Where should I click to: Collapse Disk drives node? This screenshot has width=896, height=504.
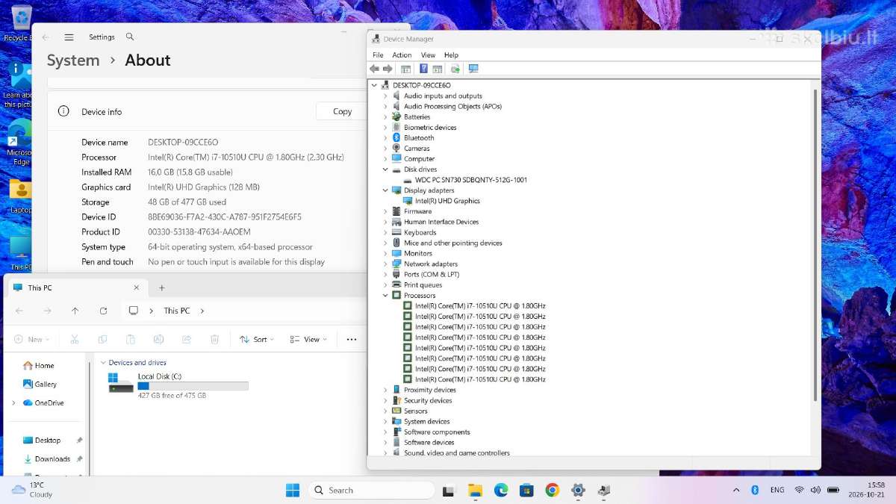point(385,169)
